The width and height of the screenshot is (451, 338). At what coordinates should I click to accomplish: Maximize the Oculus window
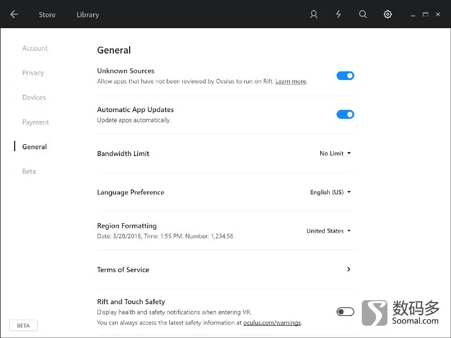point(426,15)
